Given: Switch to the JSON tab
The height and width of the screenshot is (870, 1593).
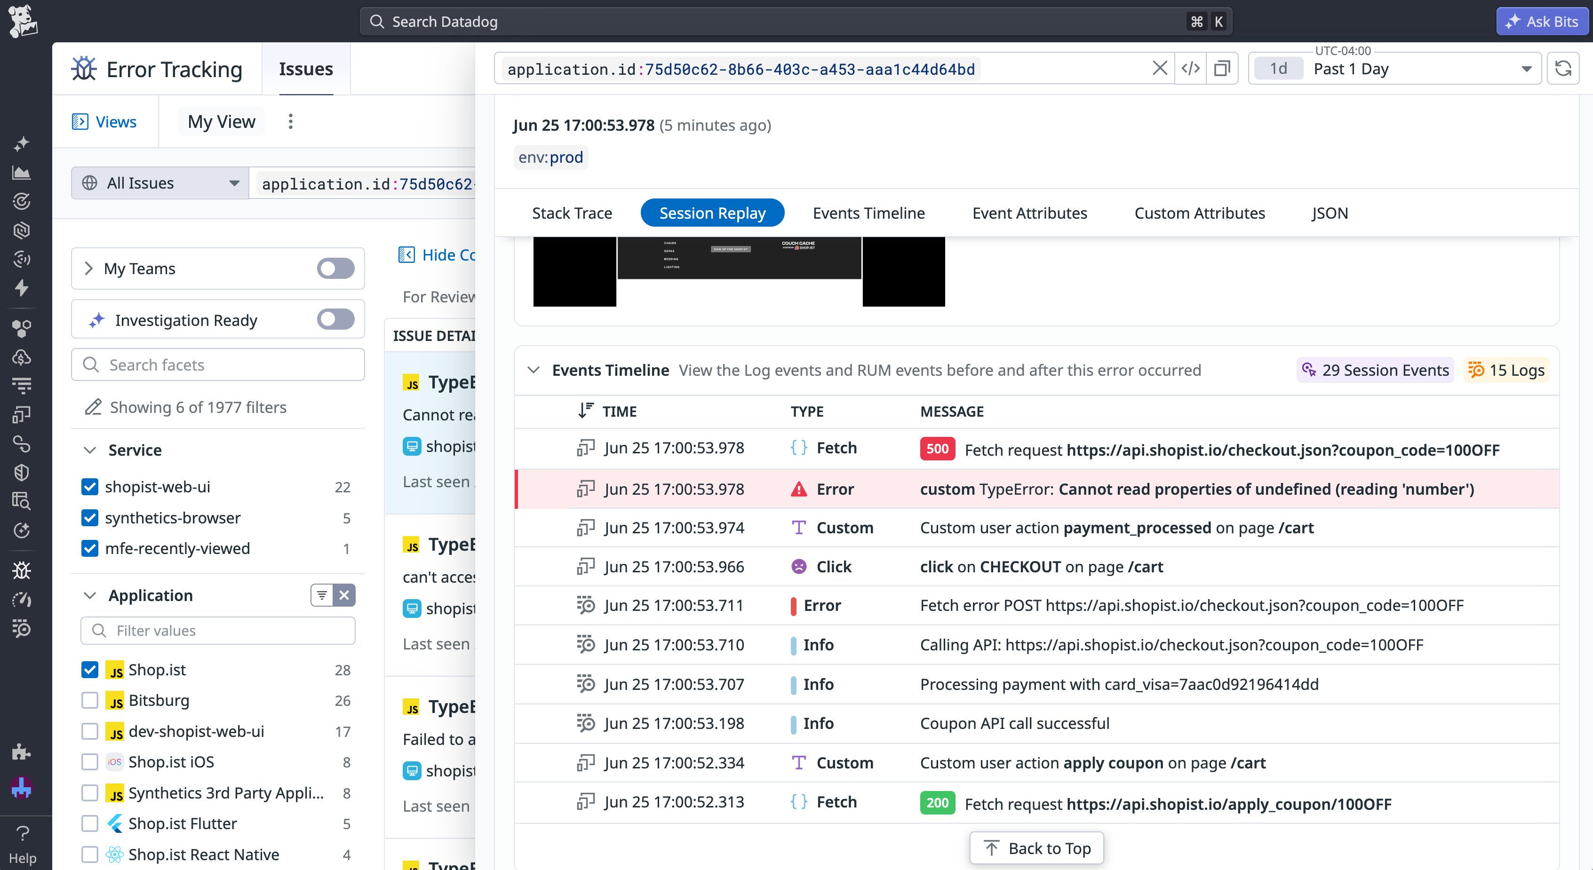Looking at the screenshot, I should click(1330, 213).
